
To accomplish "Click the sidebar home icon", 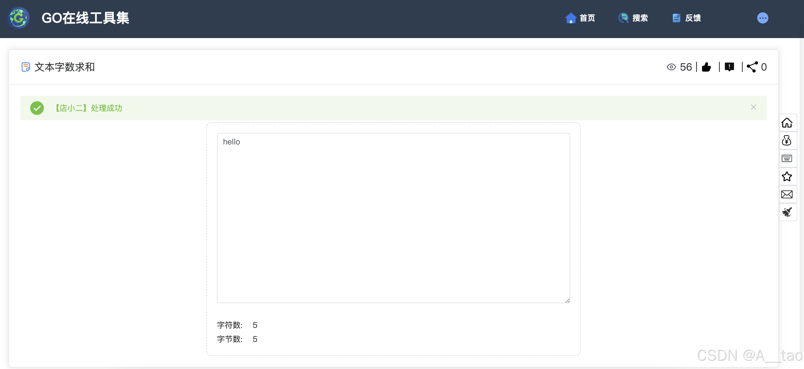I will pyautogui.click(x=787, y=123).
